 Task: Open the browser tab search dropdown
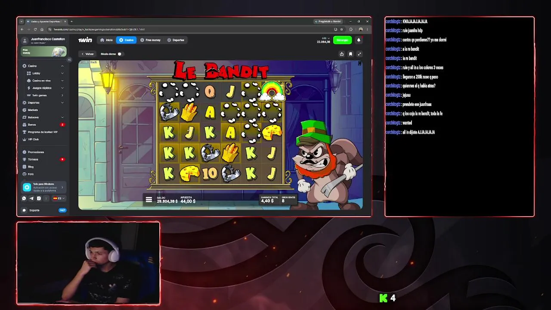click(x=22, y=22)
